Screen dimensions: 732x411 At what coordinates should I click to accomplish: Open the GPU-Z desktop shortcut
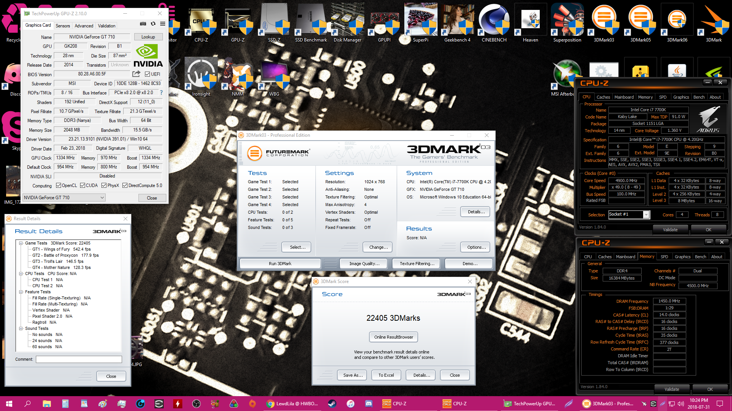tap(238, 23)
